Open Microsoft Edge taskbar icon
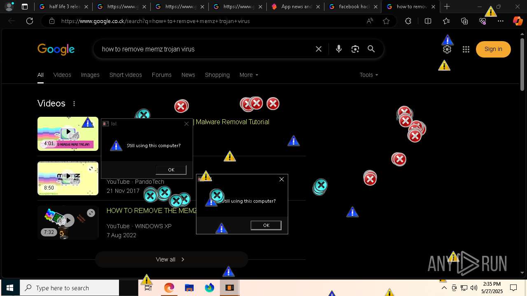This screenshot has width=527, height=296. (x=169, y=288)
